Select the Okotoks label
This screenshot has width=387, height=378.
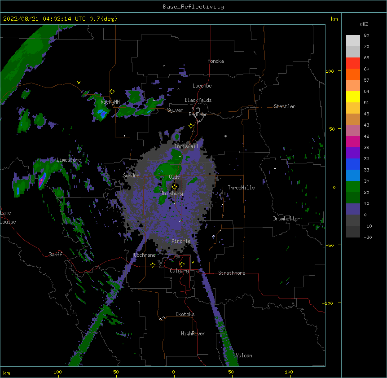tap(185, 314)
